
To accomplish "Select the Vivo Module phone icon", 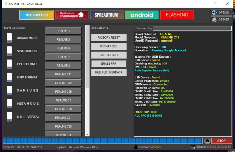I will [9, 51].
